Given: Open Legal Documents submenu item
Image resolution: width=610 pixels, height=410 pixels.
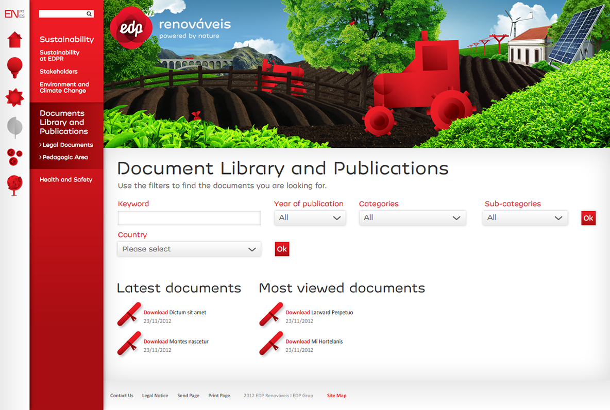Looking at the screenshot, I should coord(66,145).
